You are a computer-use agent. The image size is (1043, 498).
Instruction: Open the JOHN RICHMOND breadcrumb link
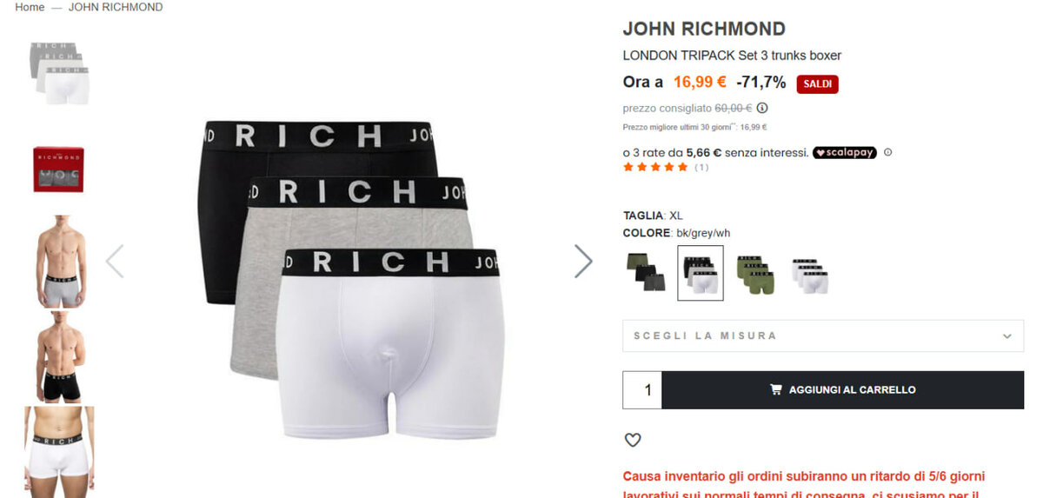click(116, 7)
